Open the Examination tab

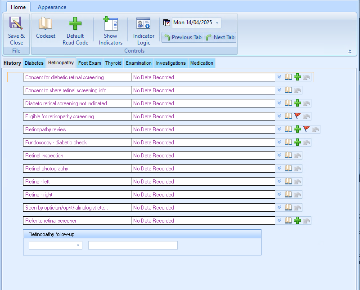(x=139, y=63)
